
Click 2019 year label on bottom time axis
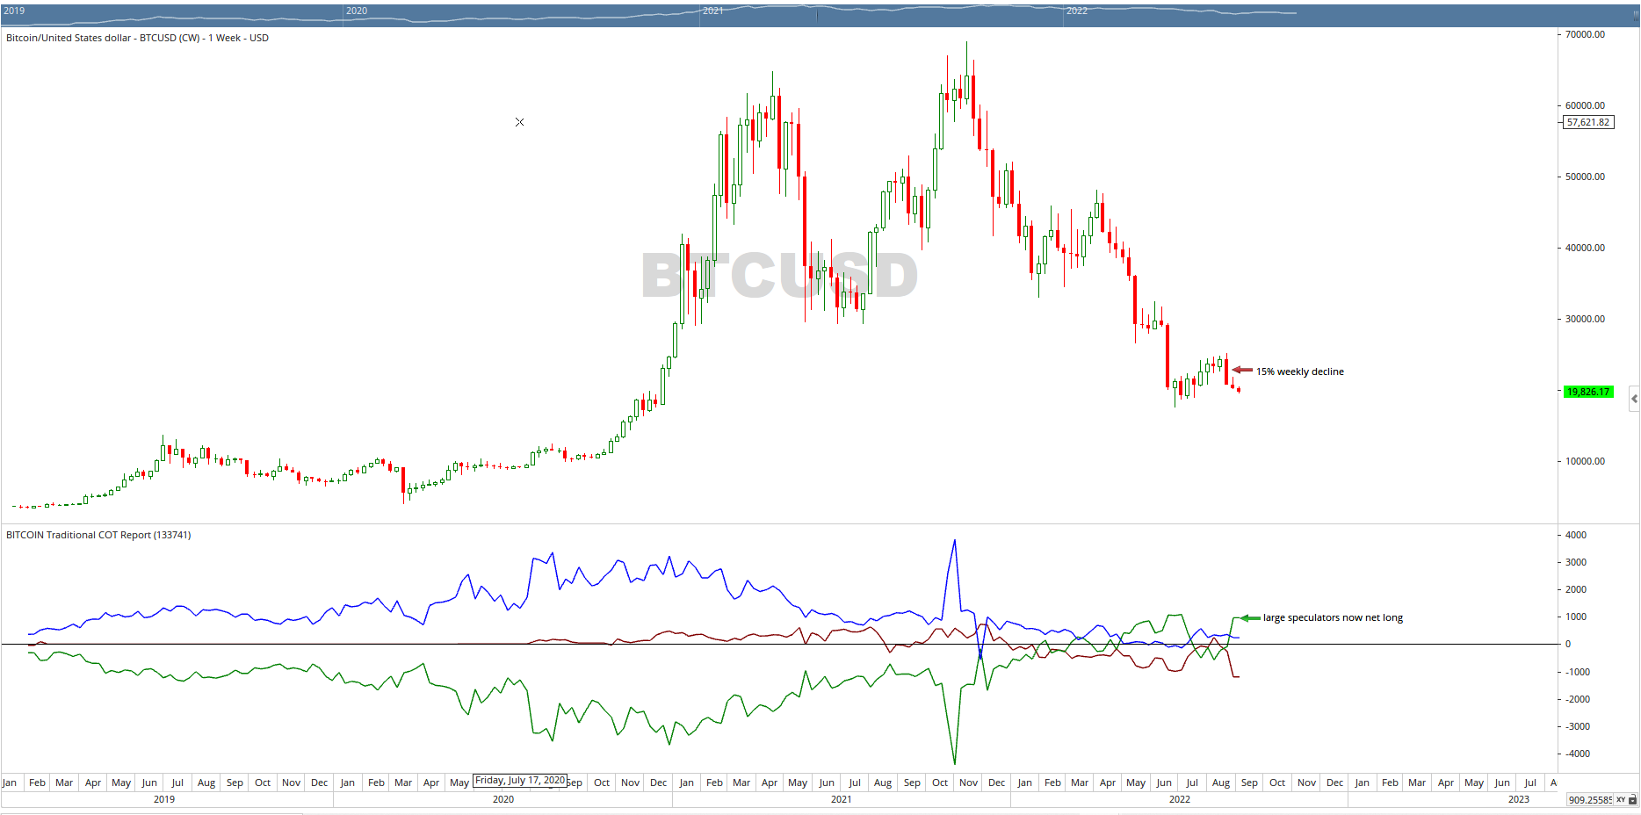point(164,799)
